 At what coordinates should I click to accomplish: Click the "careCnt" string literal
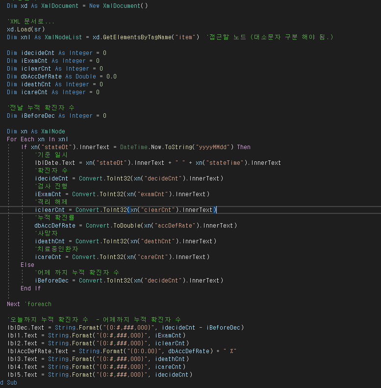(154, 257)
